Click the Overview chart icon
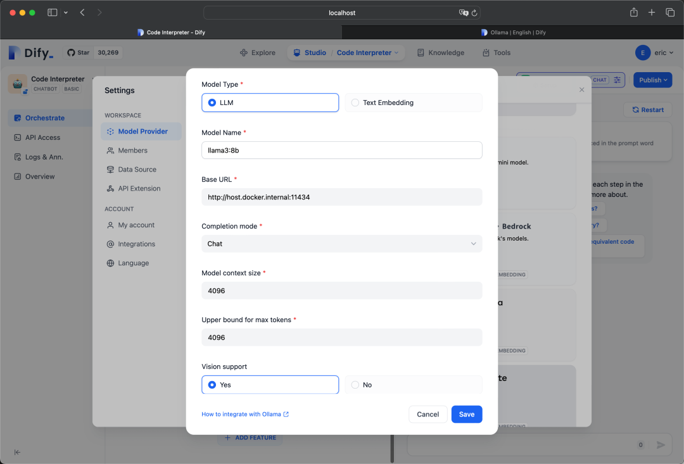Viewport: 684px width, 464px height. (x=18, y=177)
